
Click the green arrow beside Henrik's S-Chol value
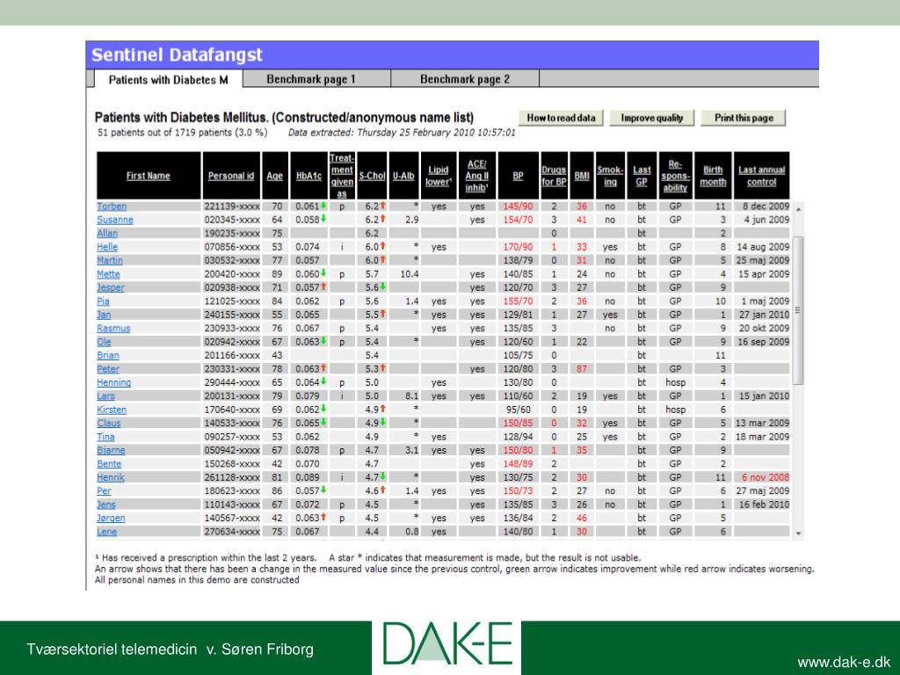coord(382,477)
